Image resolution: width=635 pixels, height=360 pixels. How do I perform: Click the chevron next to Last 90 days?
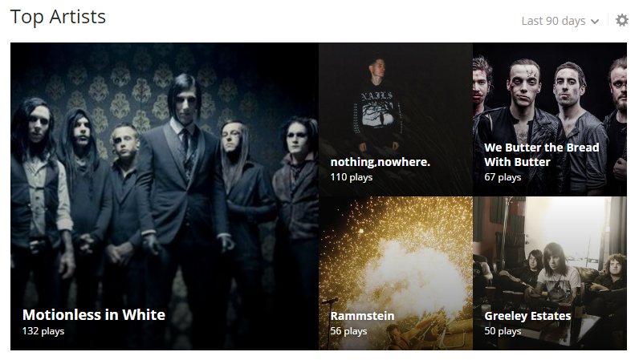(x=595, y=22)
